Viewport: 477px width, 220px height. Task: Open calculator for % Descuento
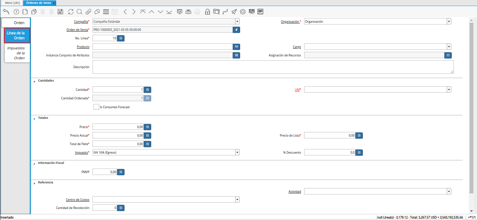click(x=359, y=152)
